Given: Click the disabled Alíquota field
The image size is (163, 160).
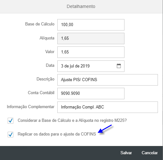Looking at the screenshot, I should [x=91, y=38].
